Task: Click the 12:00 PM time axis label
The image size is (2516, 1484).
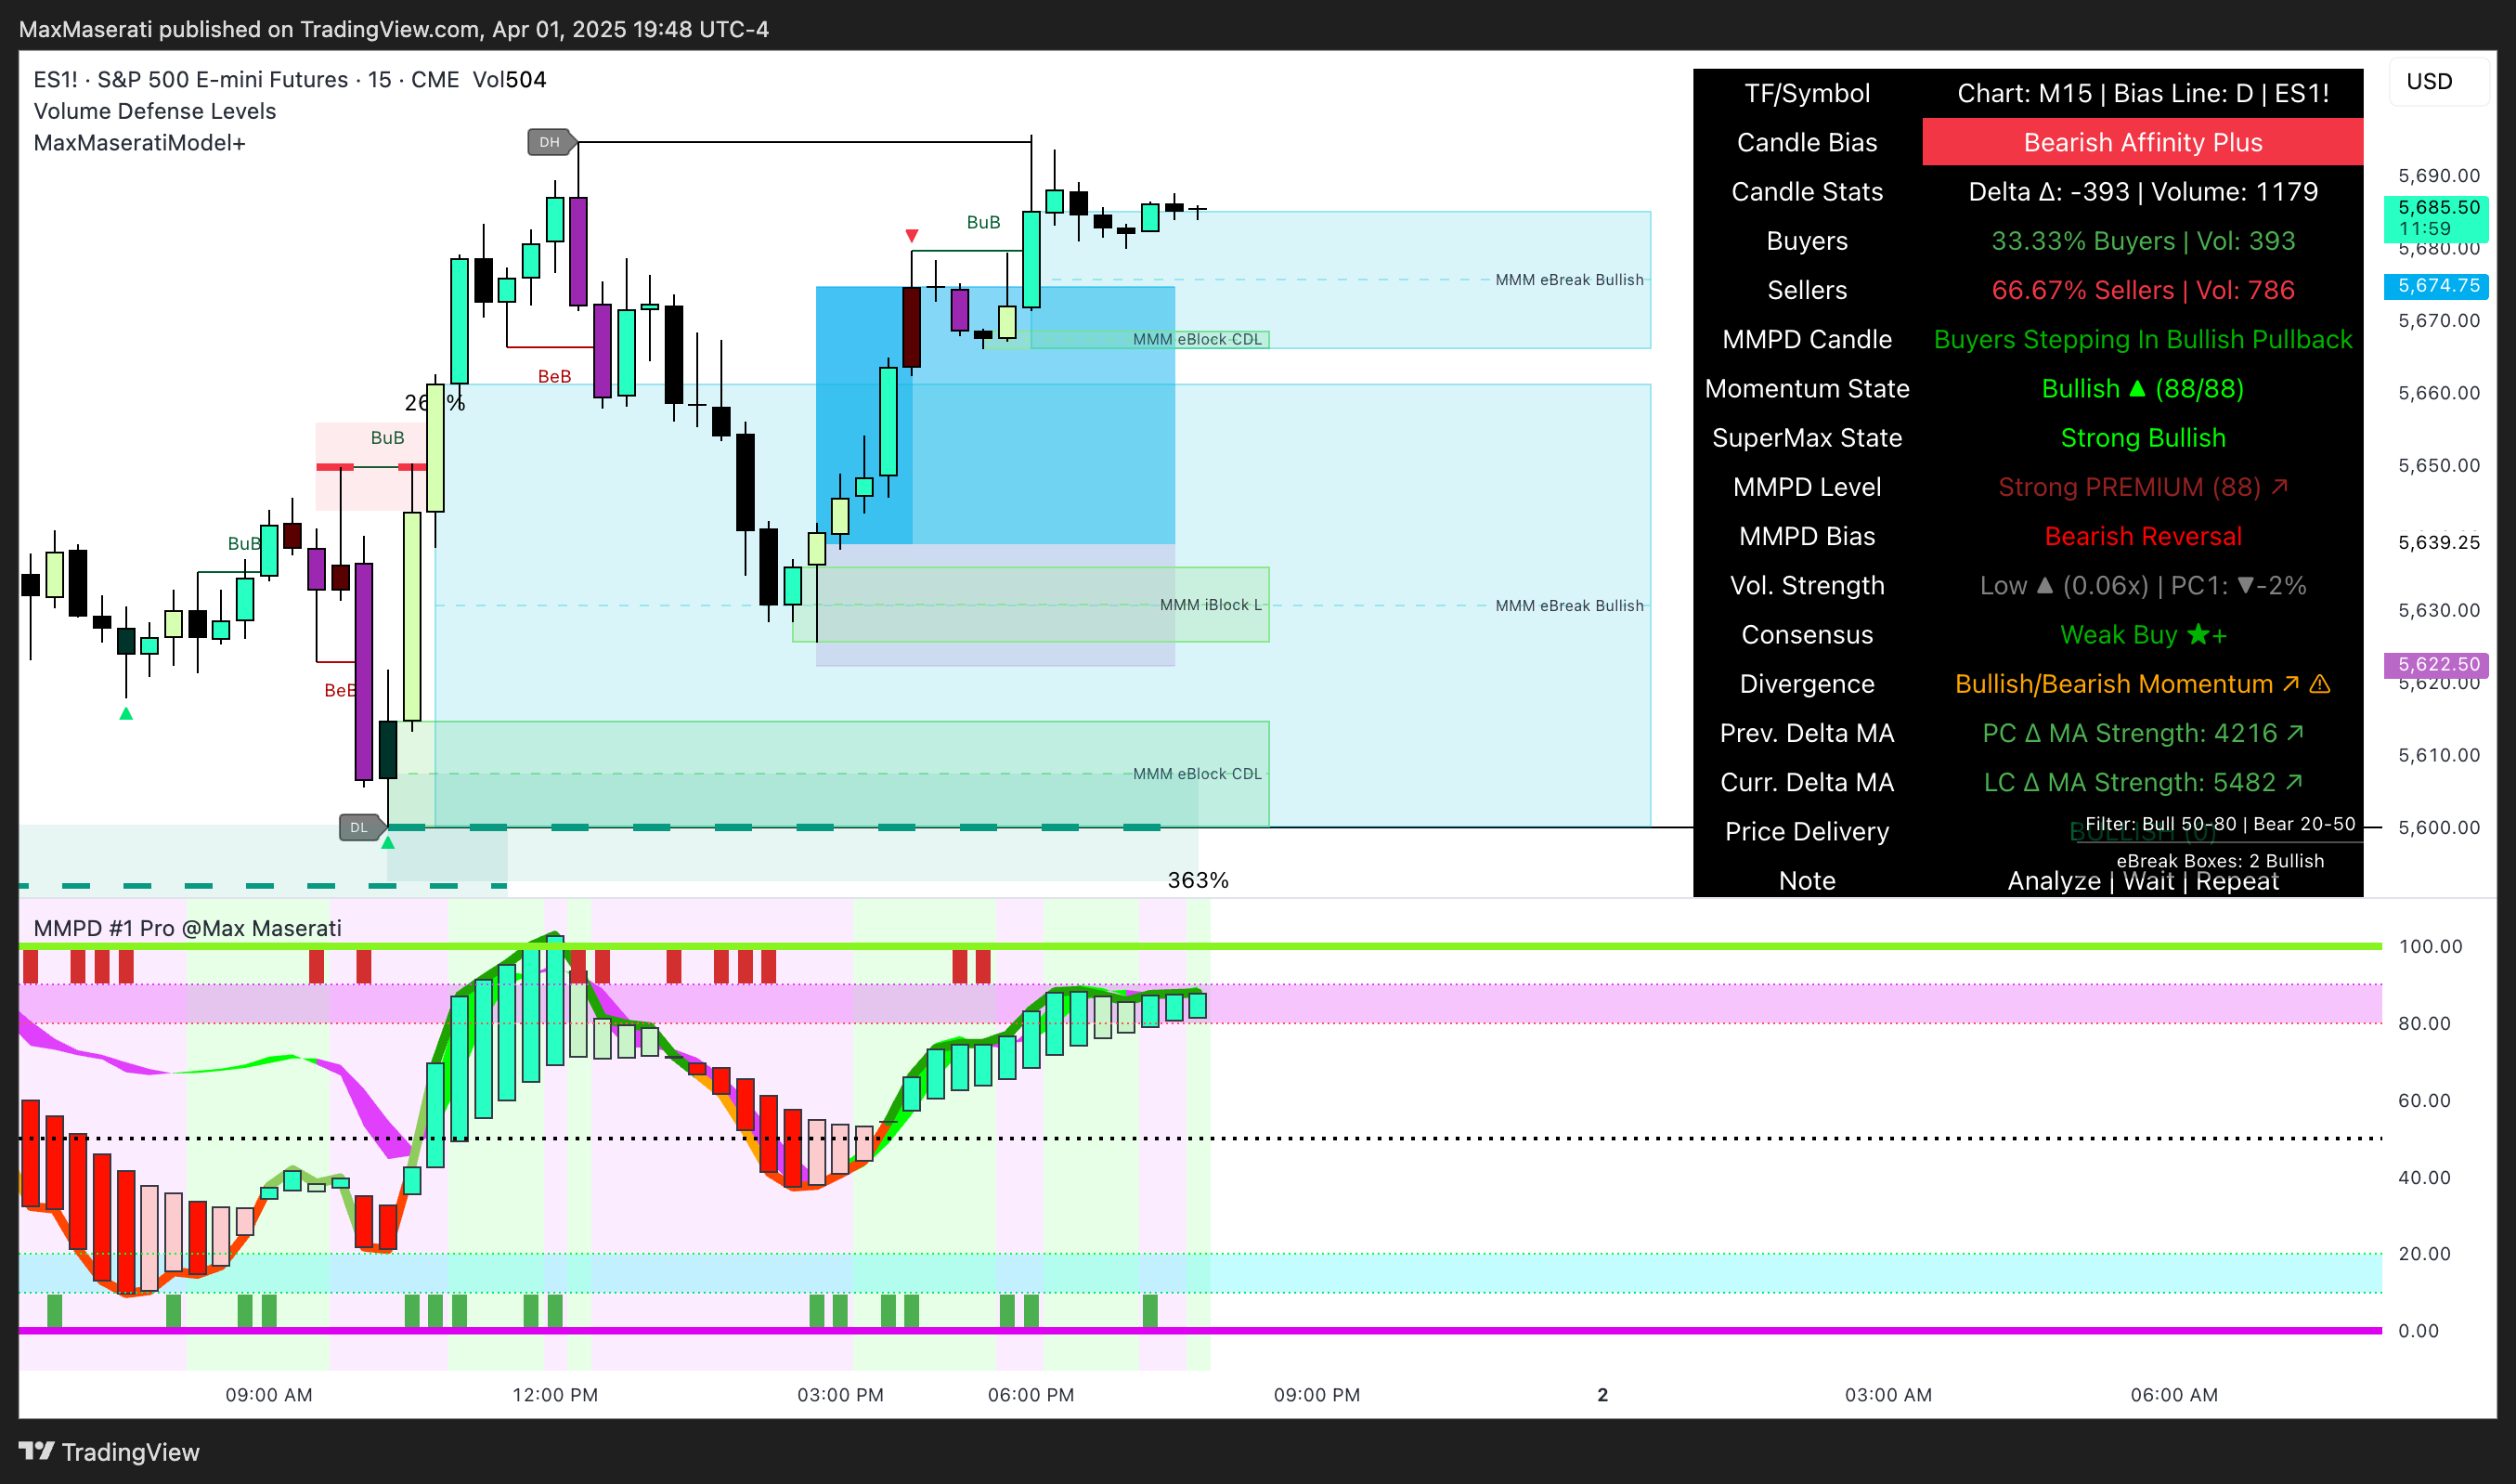Action: [x=555, y=1395]
